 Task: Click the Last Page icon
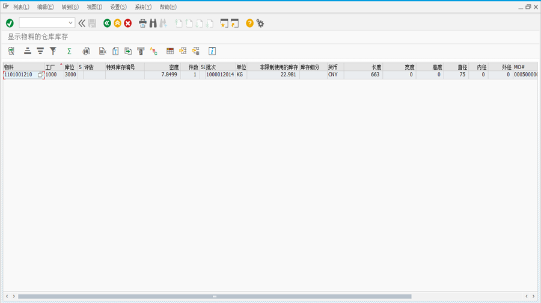pos(210,23)
